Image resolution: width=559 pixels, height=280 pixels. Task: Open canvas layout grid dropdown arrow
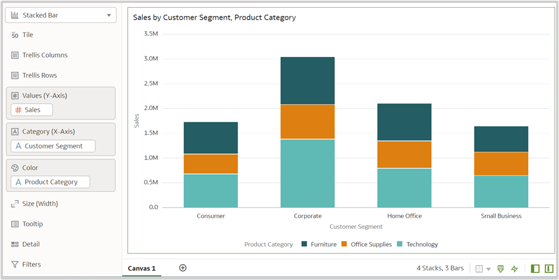click(x=488, y=269)
